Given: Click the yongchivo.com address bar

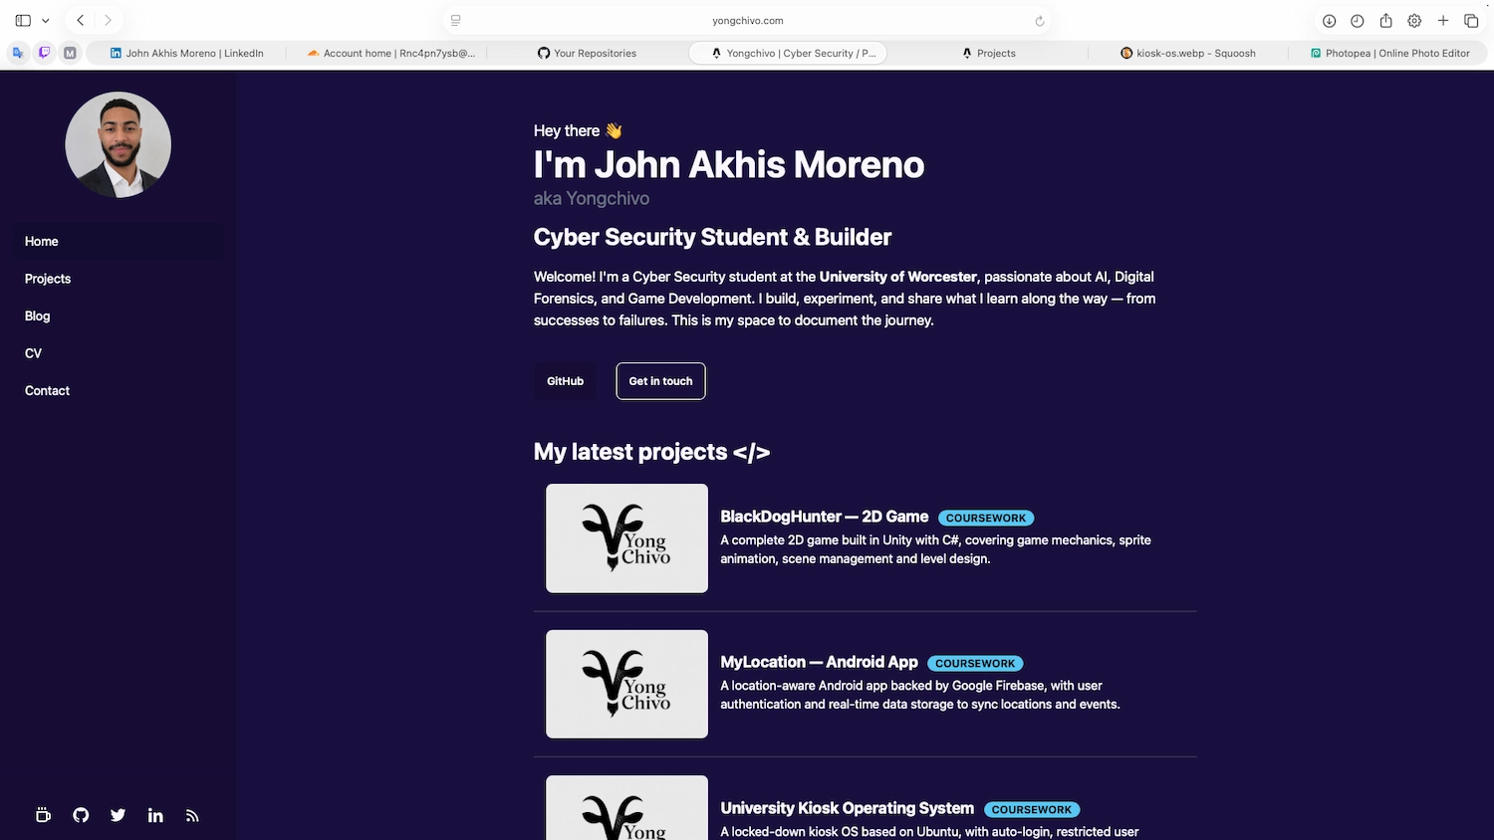Looking at the screenshot, I should (x=747, y=20).
